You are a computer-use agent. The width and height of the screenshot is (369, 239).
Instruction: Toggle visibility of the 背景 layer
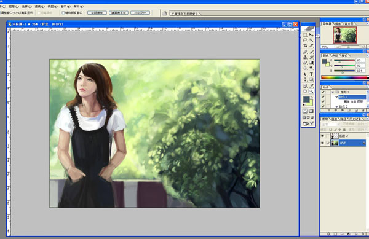[x=323, y=143]
